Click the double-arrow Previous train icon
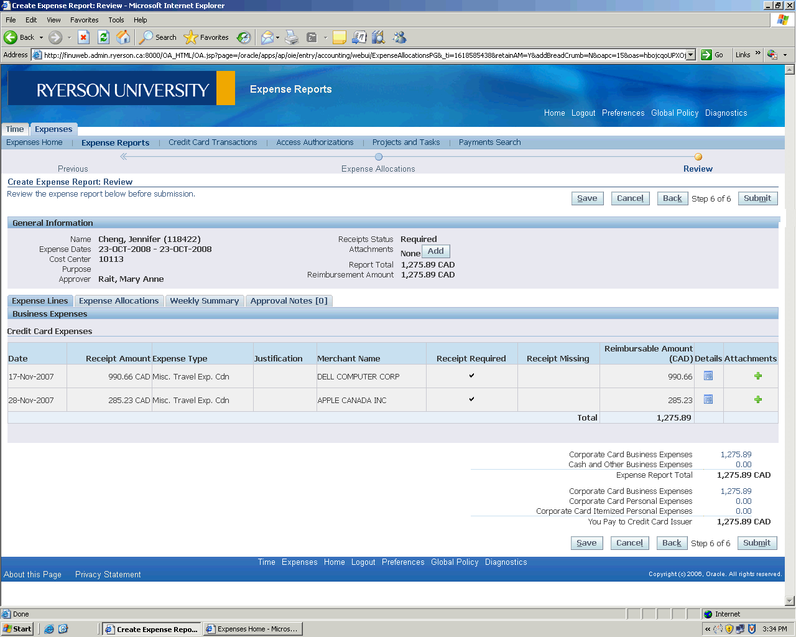The height and width of the screenshot is (637, 796). pos(124,157)
